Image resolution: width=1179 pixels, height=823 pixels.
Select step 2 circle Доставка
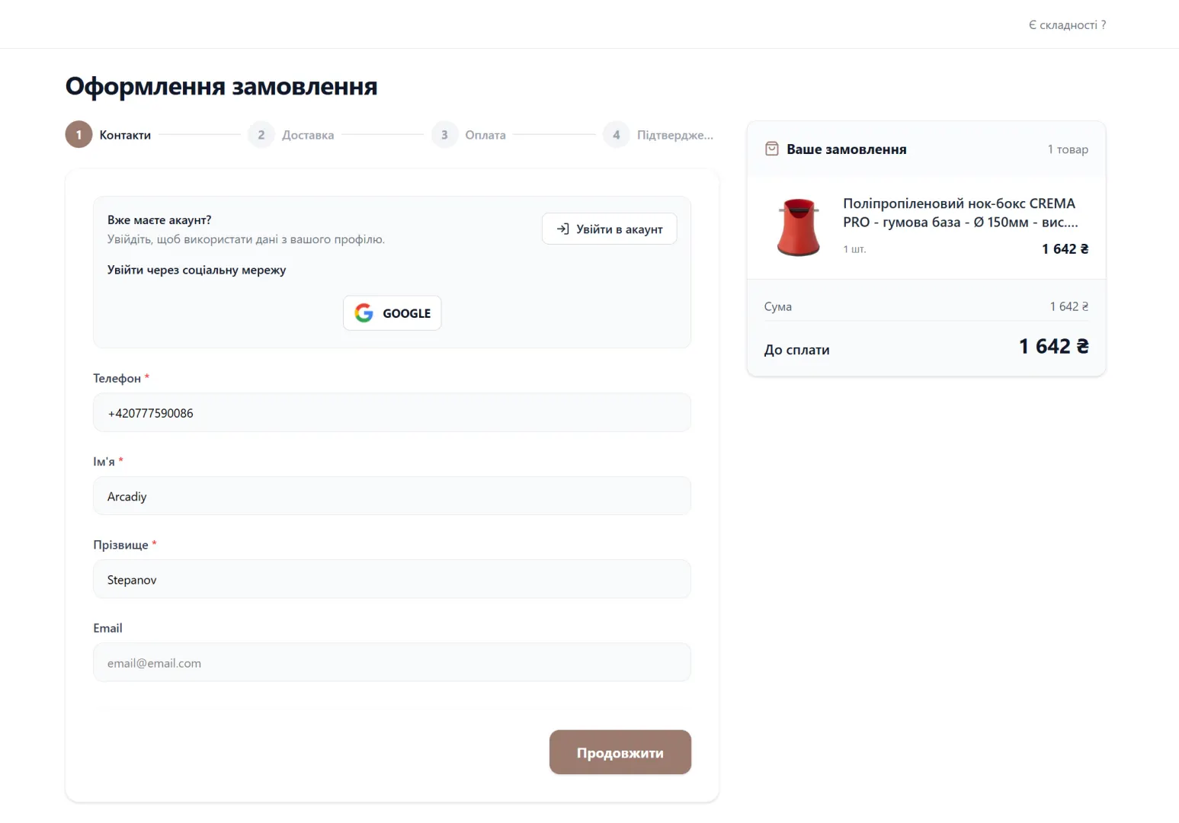pos(261,134)
